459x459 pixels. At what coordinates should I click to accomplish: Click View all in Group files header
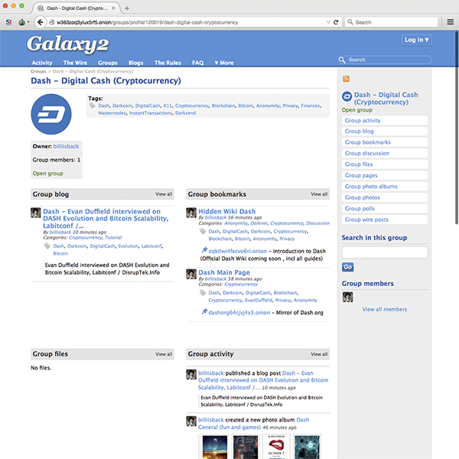pyautogui.click(x=164, y=354)
